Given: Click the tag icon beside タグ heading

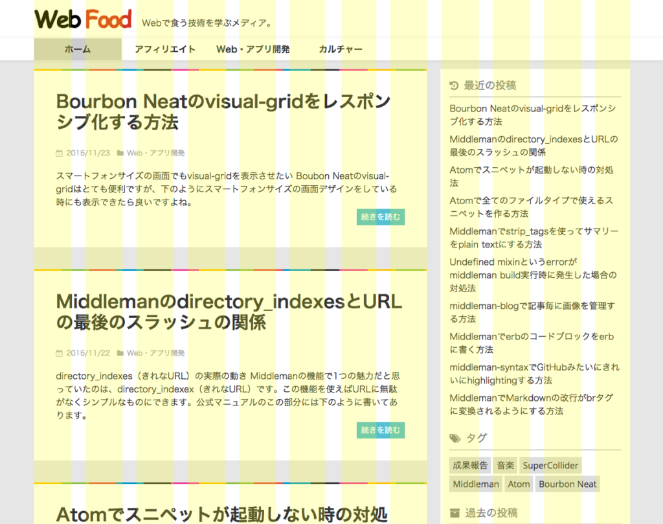Looking at the screenshot, I should click(454, 438).
